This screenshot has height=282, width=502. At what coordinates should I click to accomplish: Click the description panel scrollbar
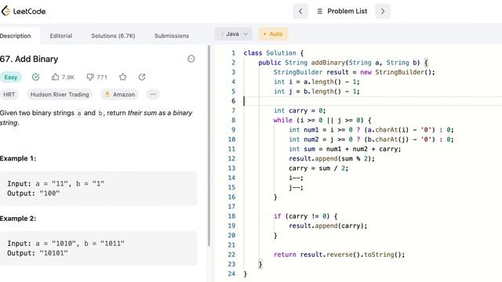pyautogui.click(x=209, y=146)
